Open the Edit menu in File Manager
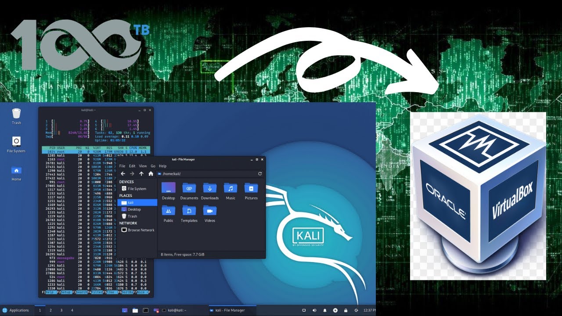The width and height of the screenshot is (562, 316). click(x=132, y=166)
